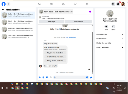
Task: Choose a GIF icon
Action: [x=51, y=77]
